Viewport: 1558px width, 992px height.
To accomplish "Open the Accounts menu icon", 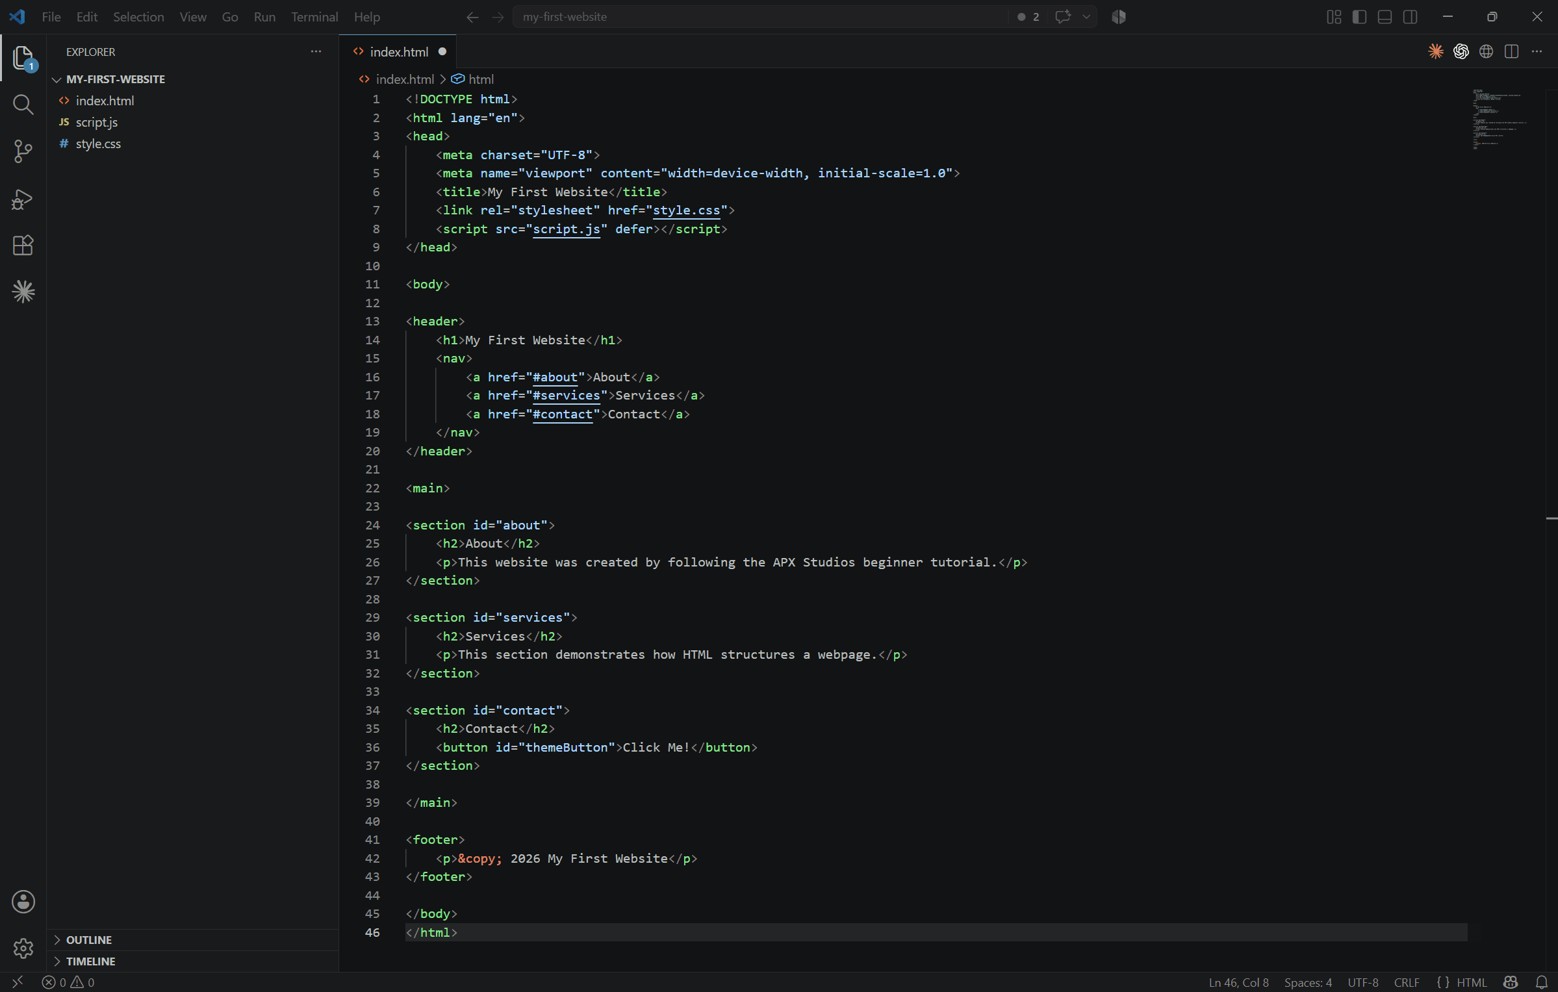I will click(x=23, y=902).
